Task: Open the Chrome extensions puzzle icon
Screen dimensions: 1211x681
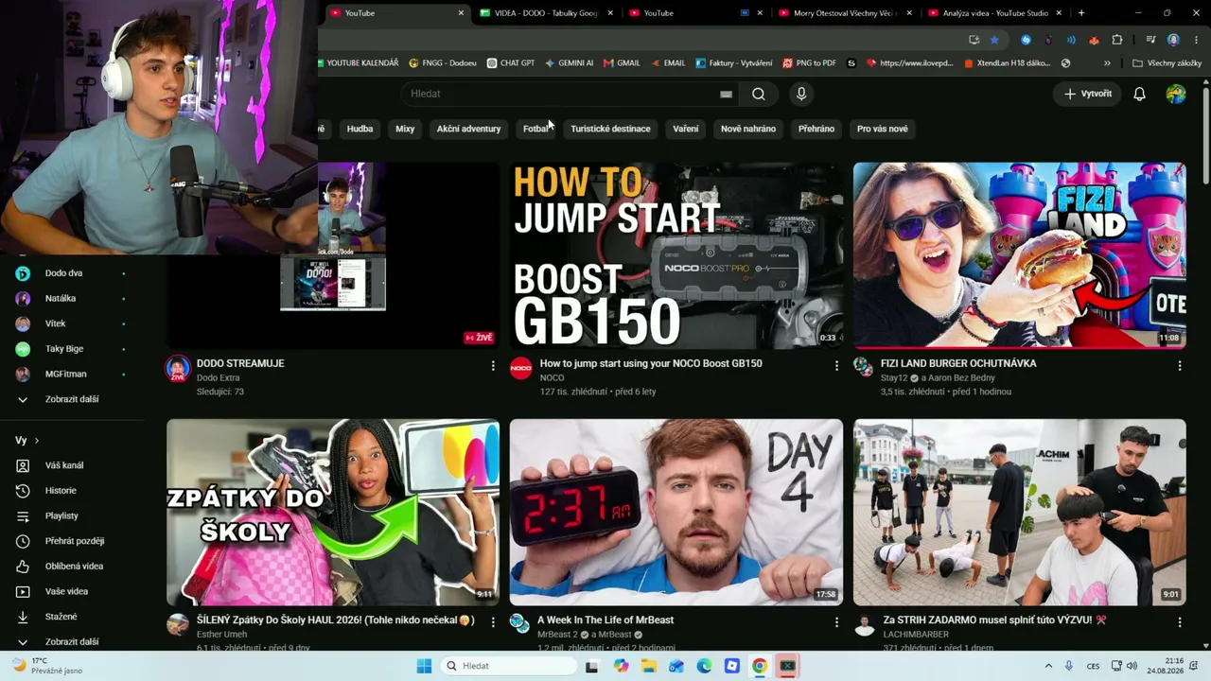Action: (x=1117, y=40)
